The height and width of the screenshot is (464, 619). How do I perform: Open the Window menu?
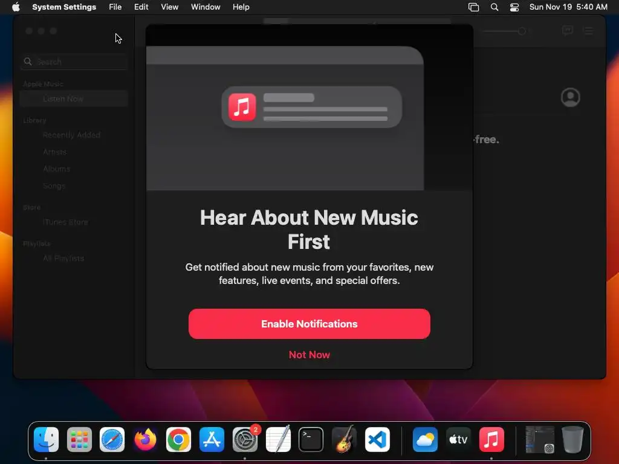[x=206, y=7]
